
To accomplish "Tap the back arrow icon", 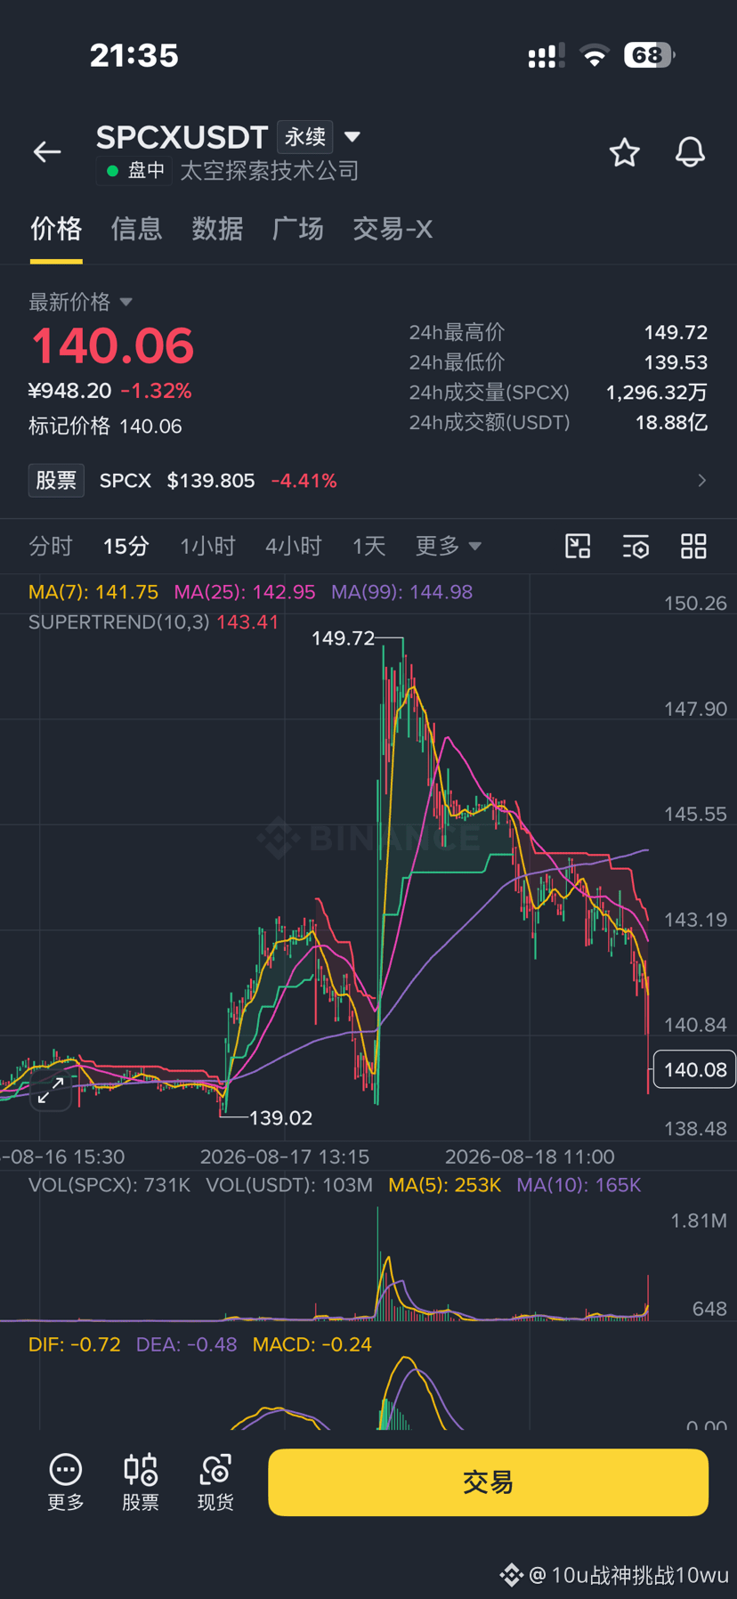I will [x=47, y=152].
